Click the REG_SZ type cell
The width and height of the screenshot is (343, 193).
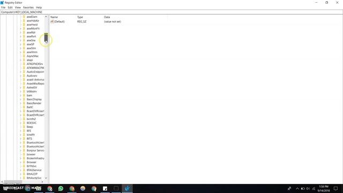coord(82,21)
